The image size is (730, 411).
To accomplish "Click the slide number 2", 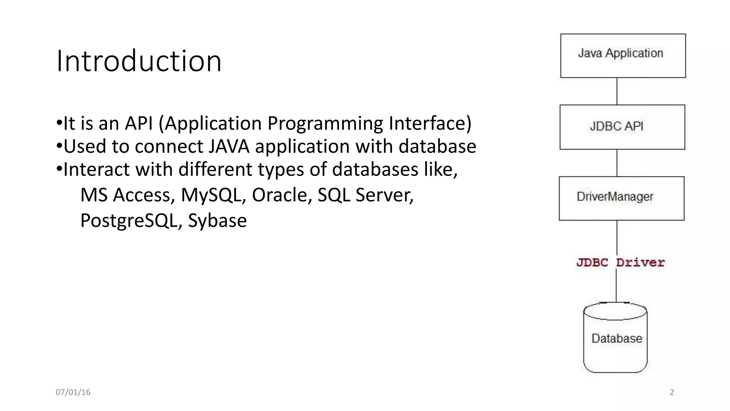I will pyautogui.click(x=672, y=392).
